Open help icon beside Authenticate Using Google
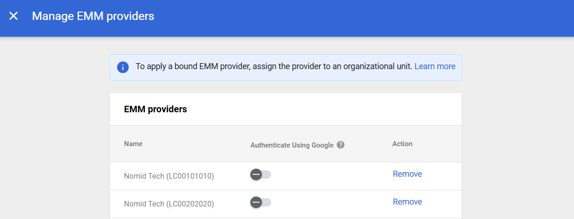Viewport: 574px width, 219px height. tap(340, 145)
